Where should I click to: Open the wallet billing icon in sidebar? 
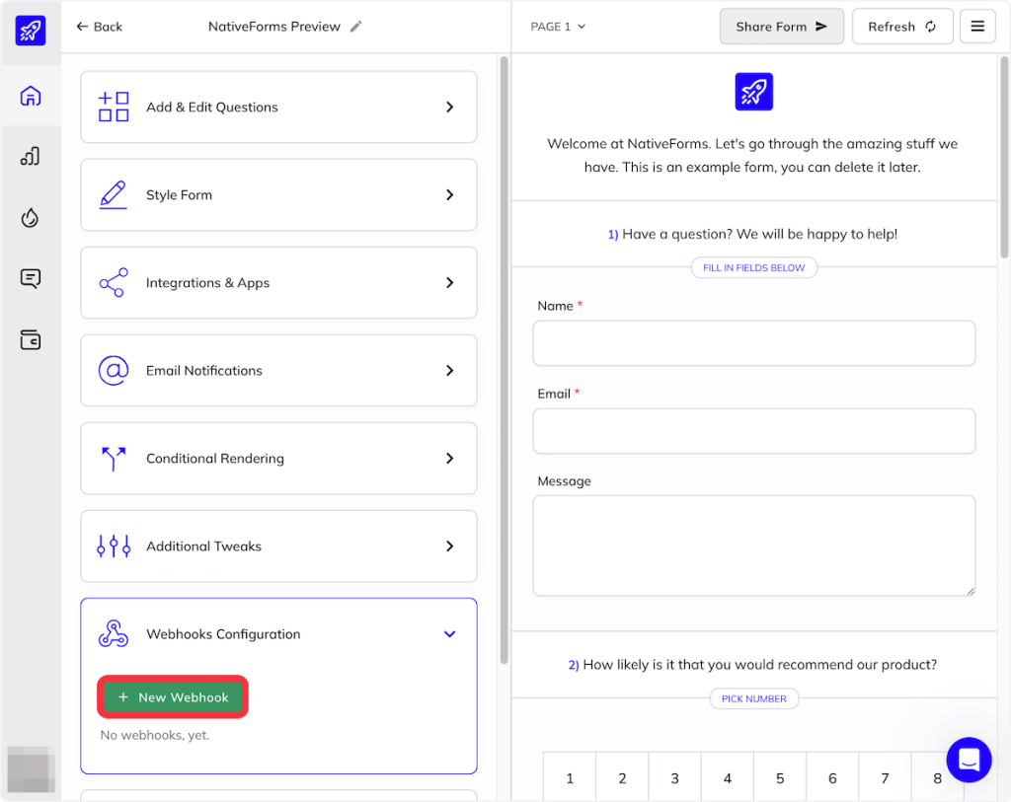coord(31,340)
